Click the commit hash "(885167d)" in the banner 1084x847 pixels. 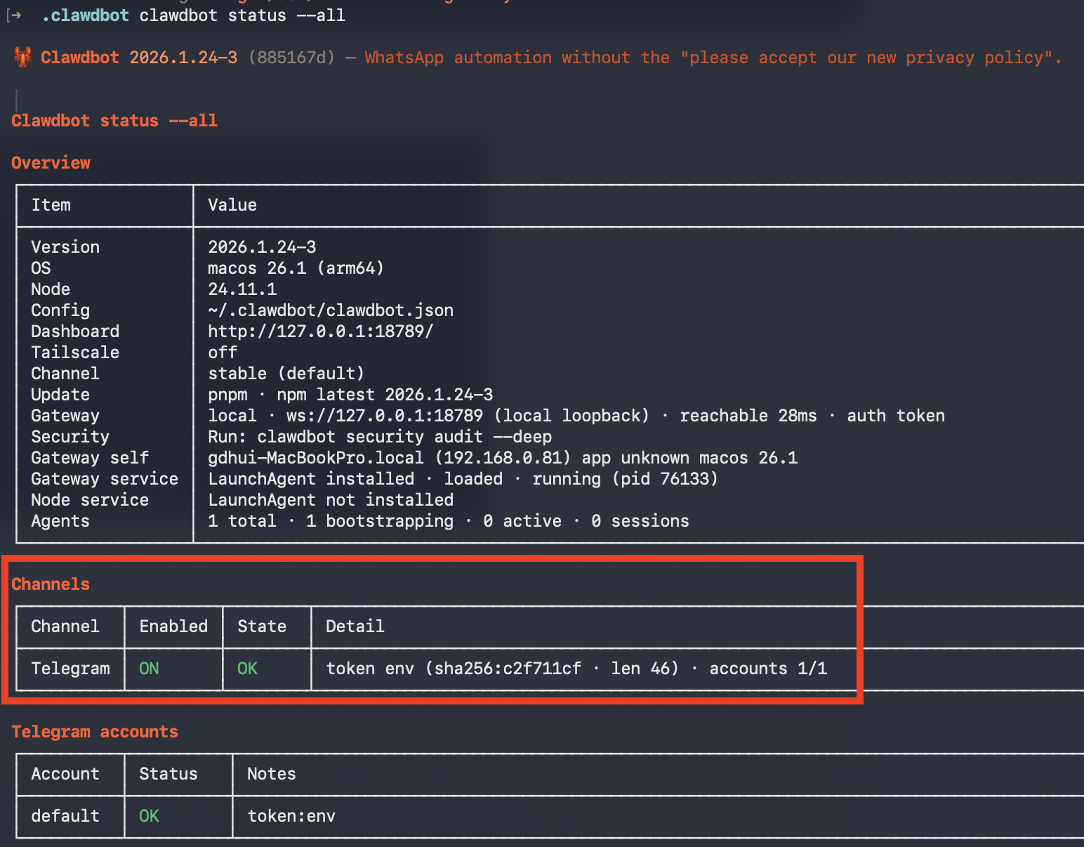(x=291, y=58)
